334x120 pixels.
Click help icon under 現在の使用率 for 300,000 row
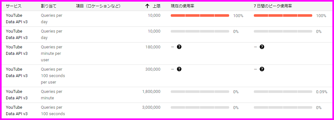[x=179, y=69]
